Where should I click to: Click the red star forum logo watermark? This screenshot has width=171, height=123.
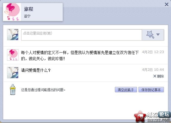pos(140,116)
